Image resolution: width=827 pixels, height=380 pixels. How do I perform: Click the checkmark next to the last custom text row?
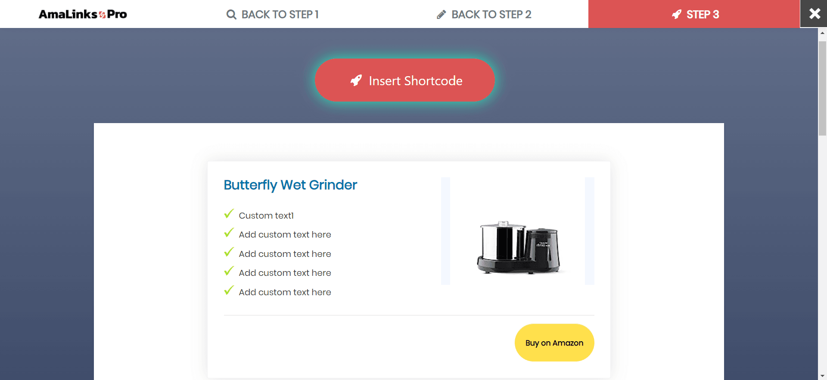click(x=229, y=290)
